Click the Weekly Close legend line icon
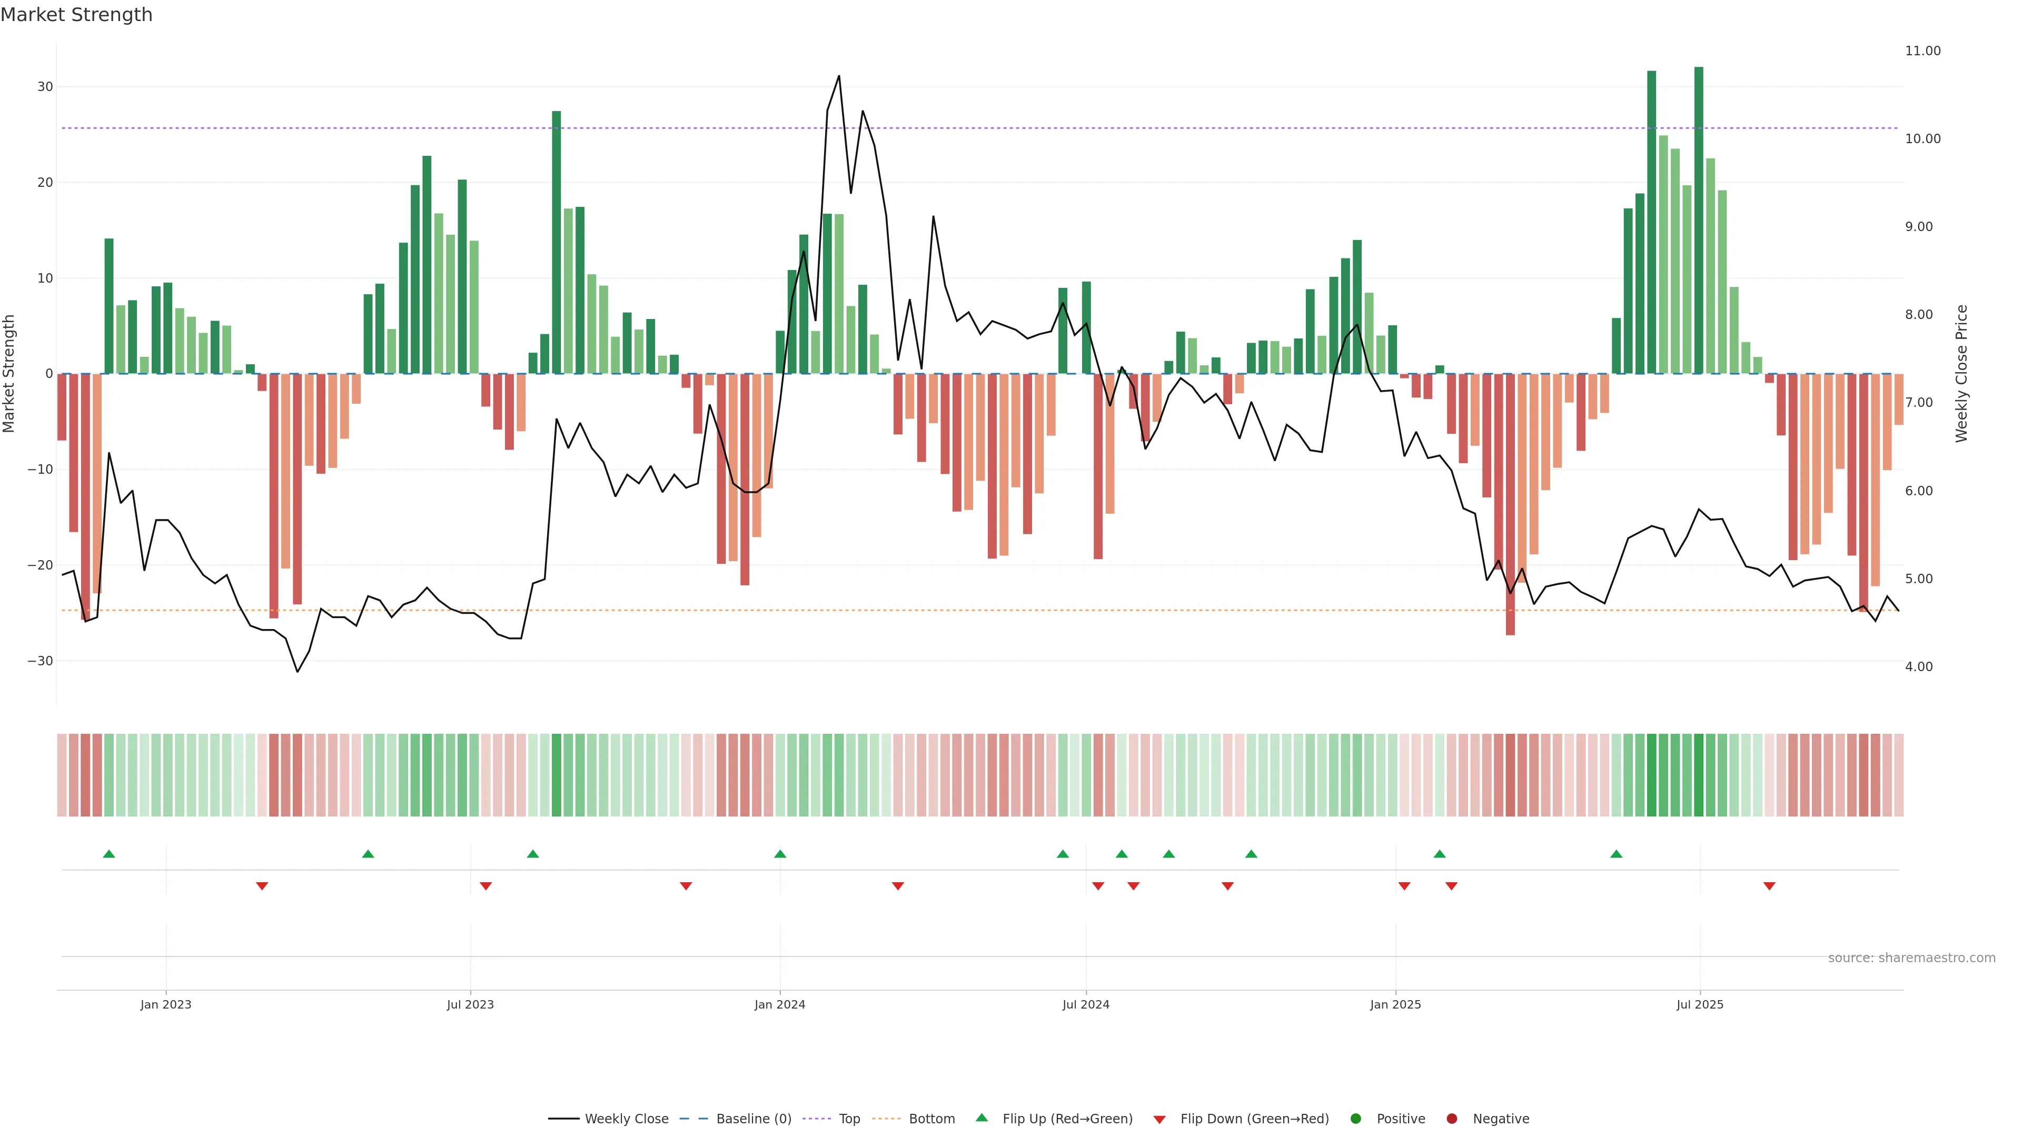The height and width of the screenshot is (1137, 2022). tap(563, 1119)
